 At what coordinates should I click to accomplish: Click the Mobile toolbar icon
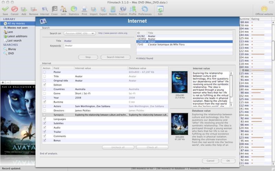[x=113, y=9]
